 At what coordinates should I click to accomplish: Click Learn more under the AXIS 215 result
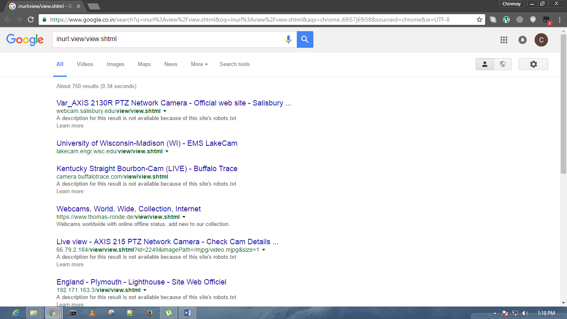pos(70,265)
